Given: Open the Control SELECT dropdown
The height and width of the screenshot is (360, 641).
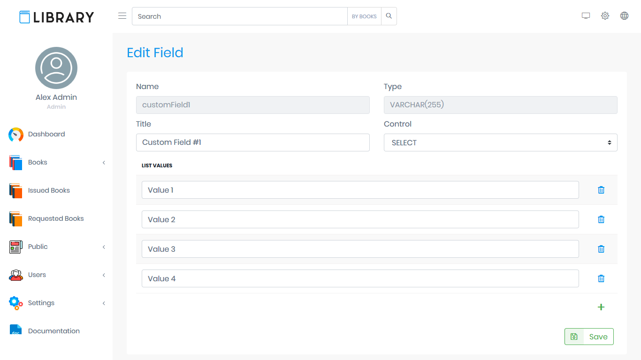Looking at the screenshot, I should pyautogui.click(x=500, y=142).
